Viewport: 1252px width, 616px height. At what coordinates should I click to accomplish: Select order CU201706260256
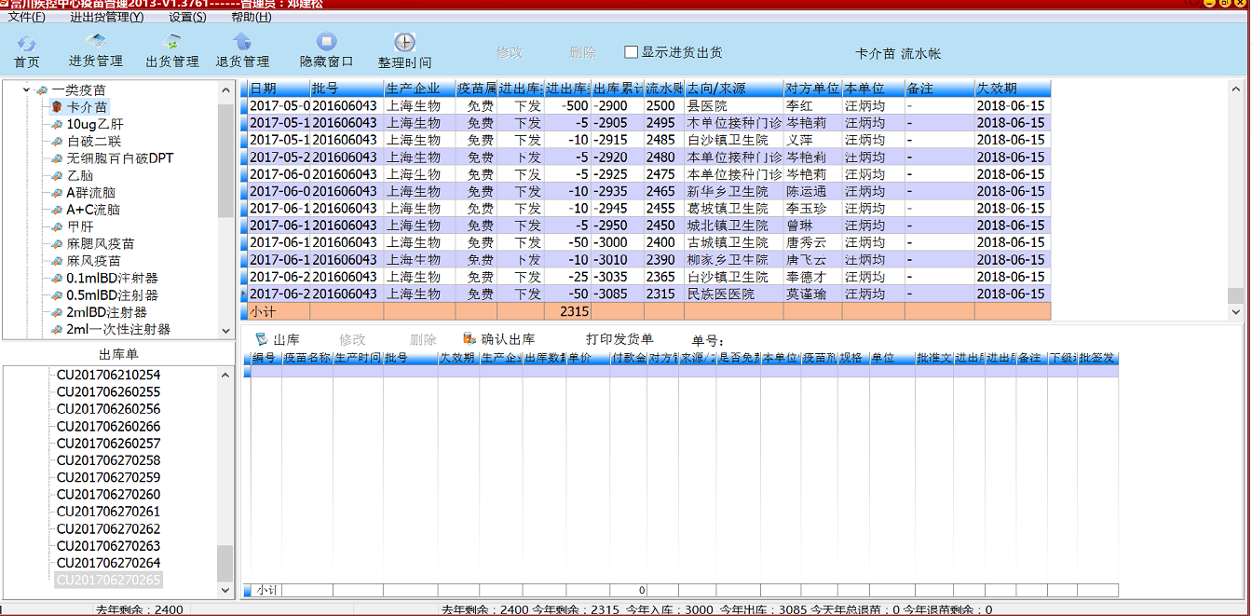(108, 409)
